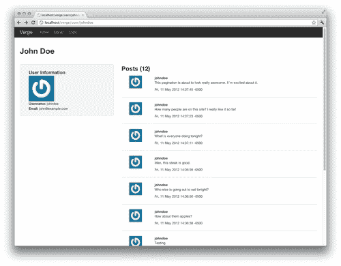Click the vertical scrollbar thumb

click(325, 99)
